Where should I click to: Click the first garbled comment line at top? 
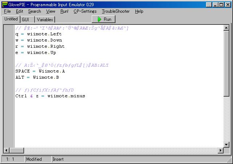coord(72,28)
